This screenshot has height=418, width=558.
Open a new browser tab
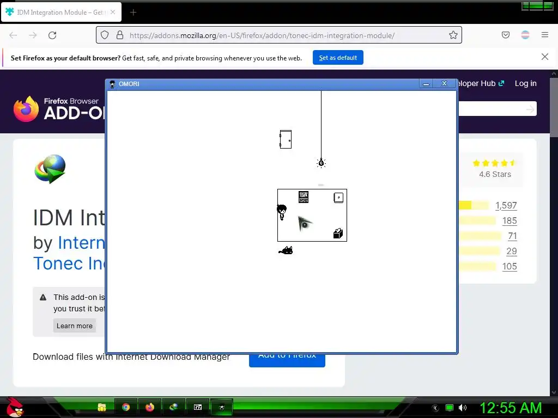133,13
